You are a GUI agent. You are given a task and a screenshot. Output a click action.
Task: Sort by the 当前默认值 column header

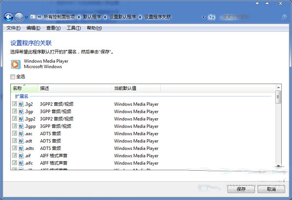tap(136, 88)
